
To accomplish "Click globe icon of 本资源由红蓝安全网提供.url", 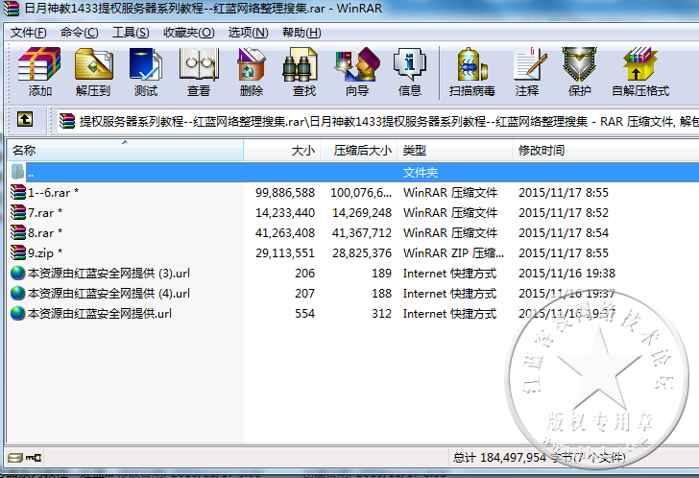I will click(18, 313).
